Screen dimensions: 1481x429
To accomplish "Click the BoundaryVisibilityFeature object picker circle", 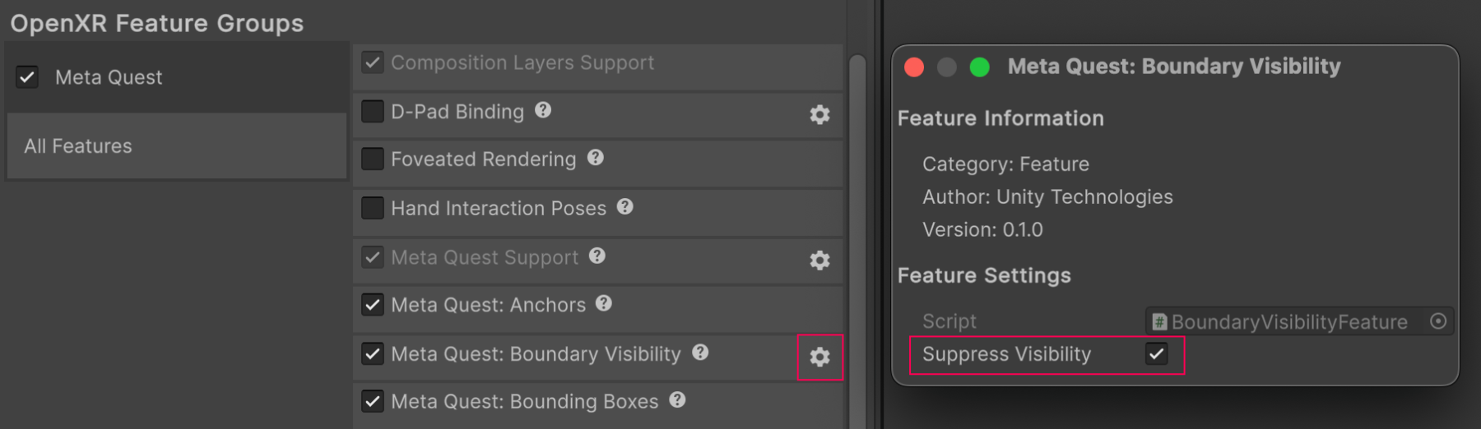I will (x=1438, y=321).
